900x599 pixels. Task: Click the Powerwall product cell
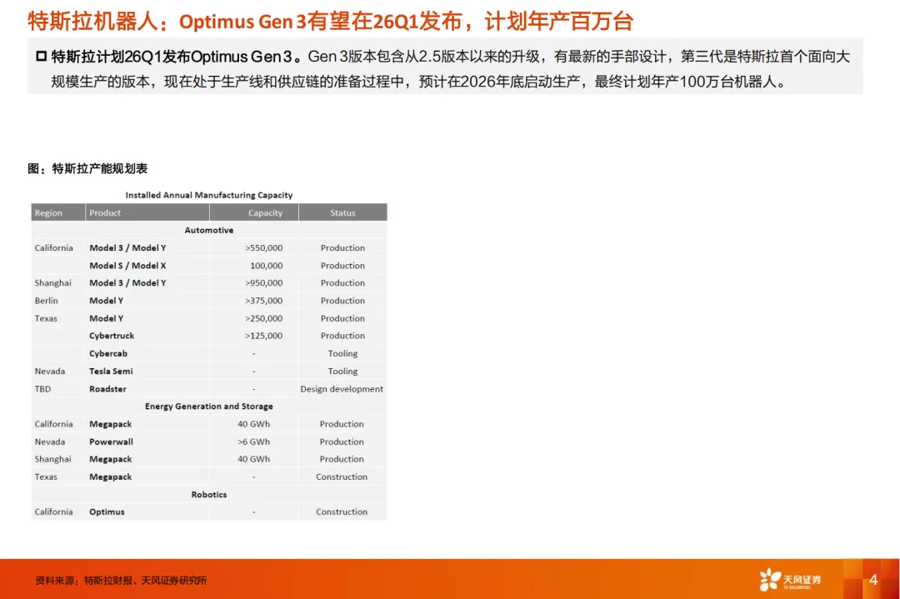tap(111, 442)
